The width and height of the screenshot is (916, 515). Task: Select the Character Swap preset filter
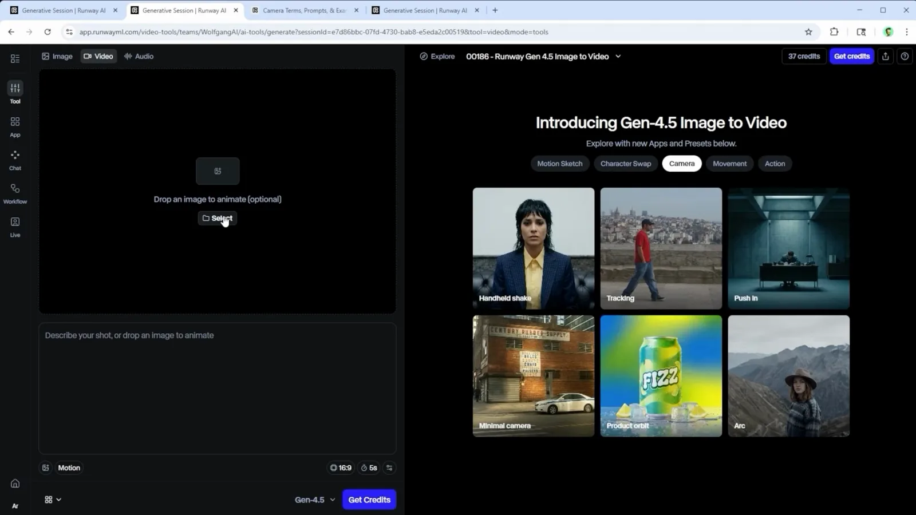(x=625, y=164)
